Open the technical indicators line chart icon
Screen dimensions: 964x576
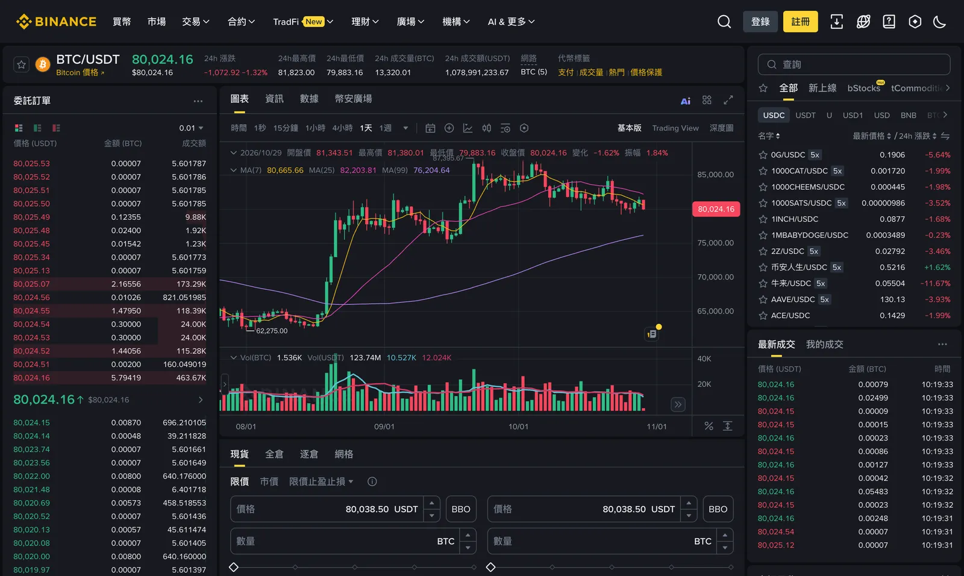(x=468, y=128)
